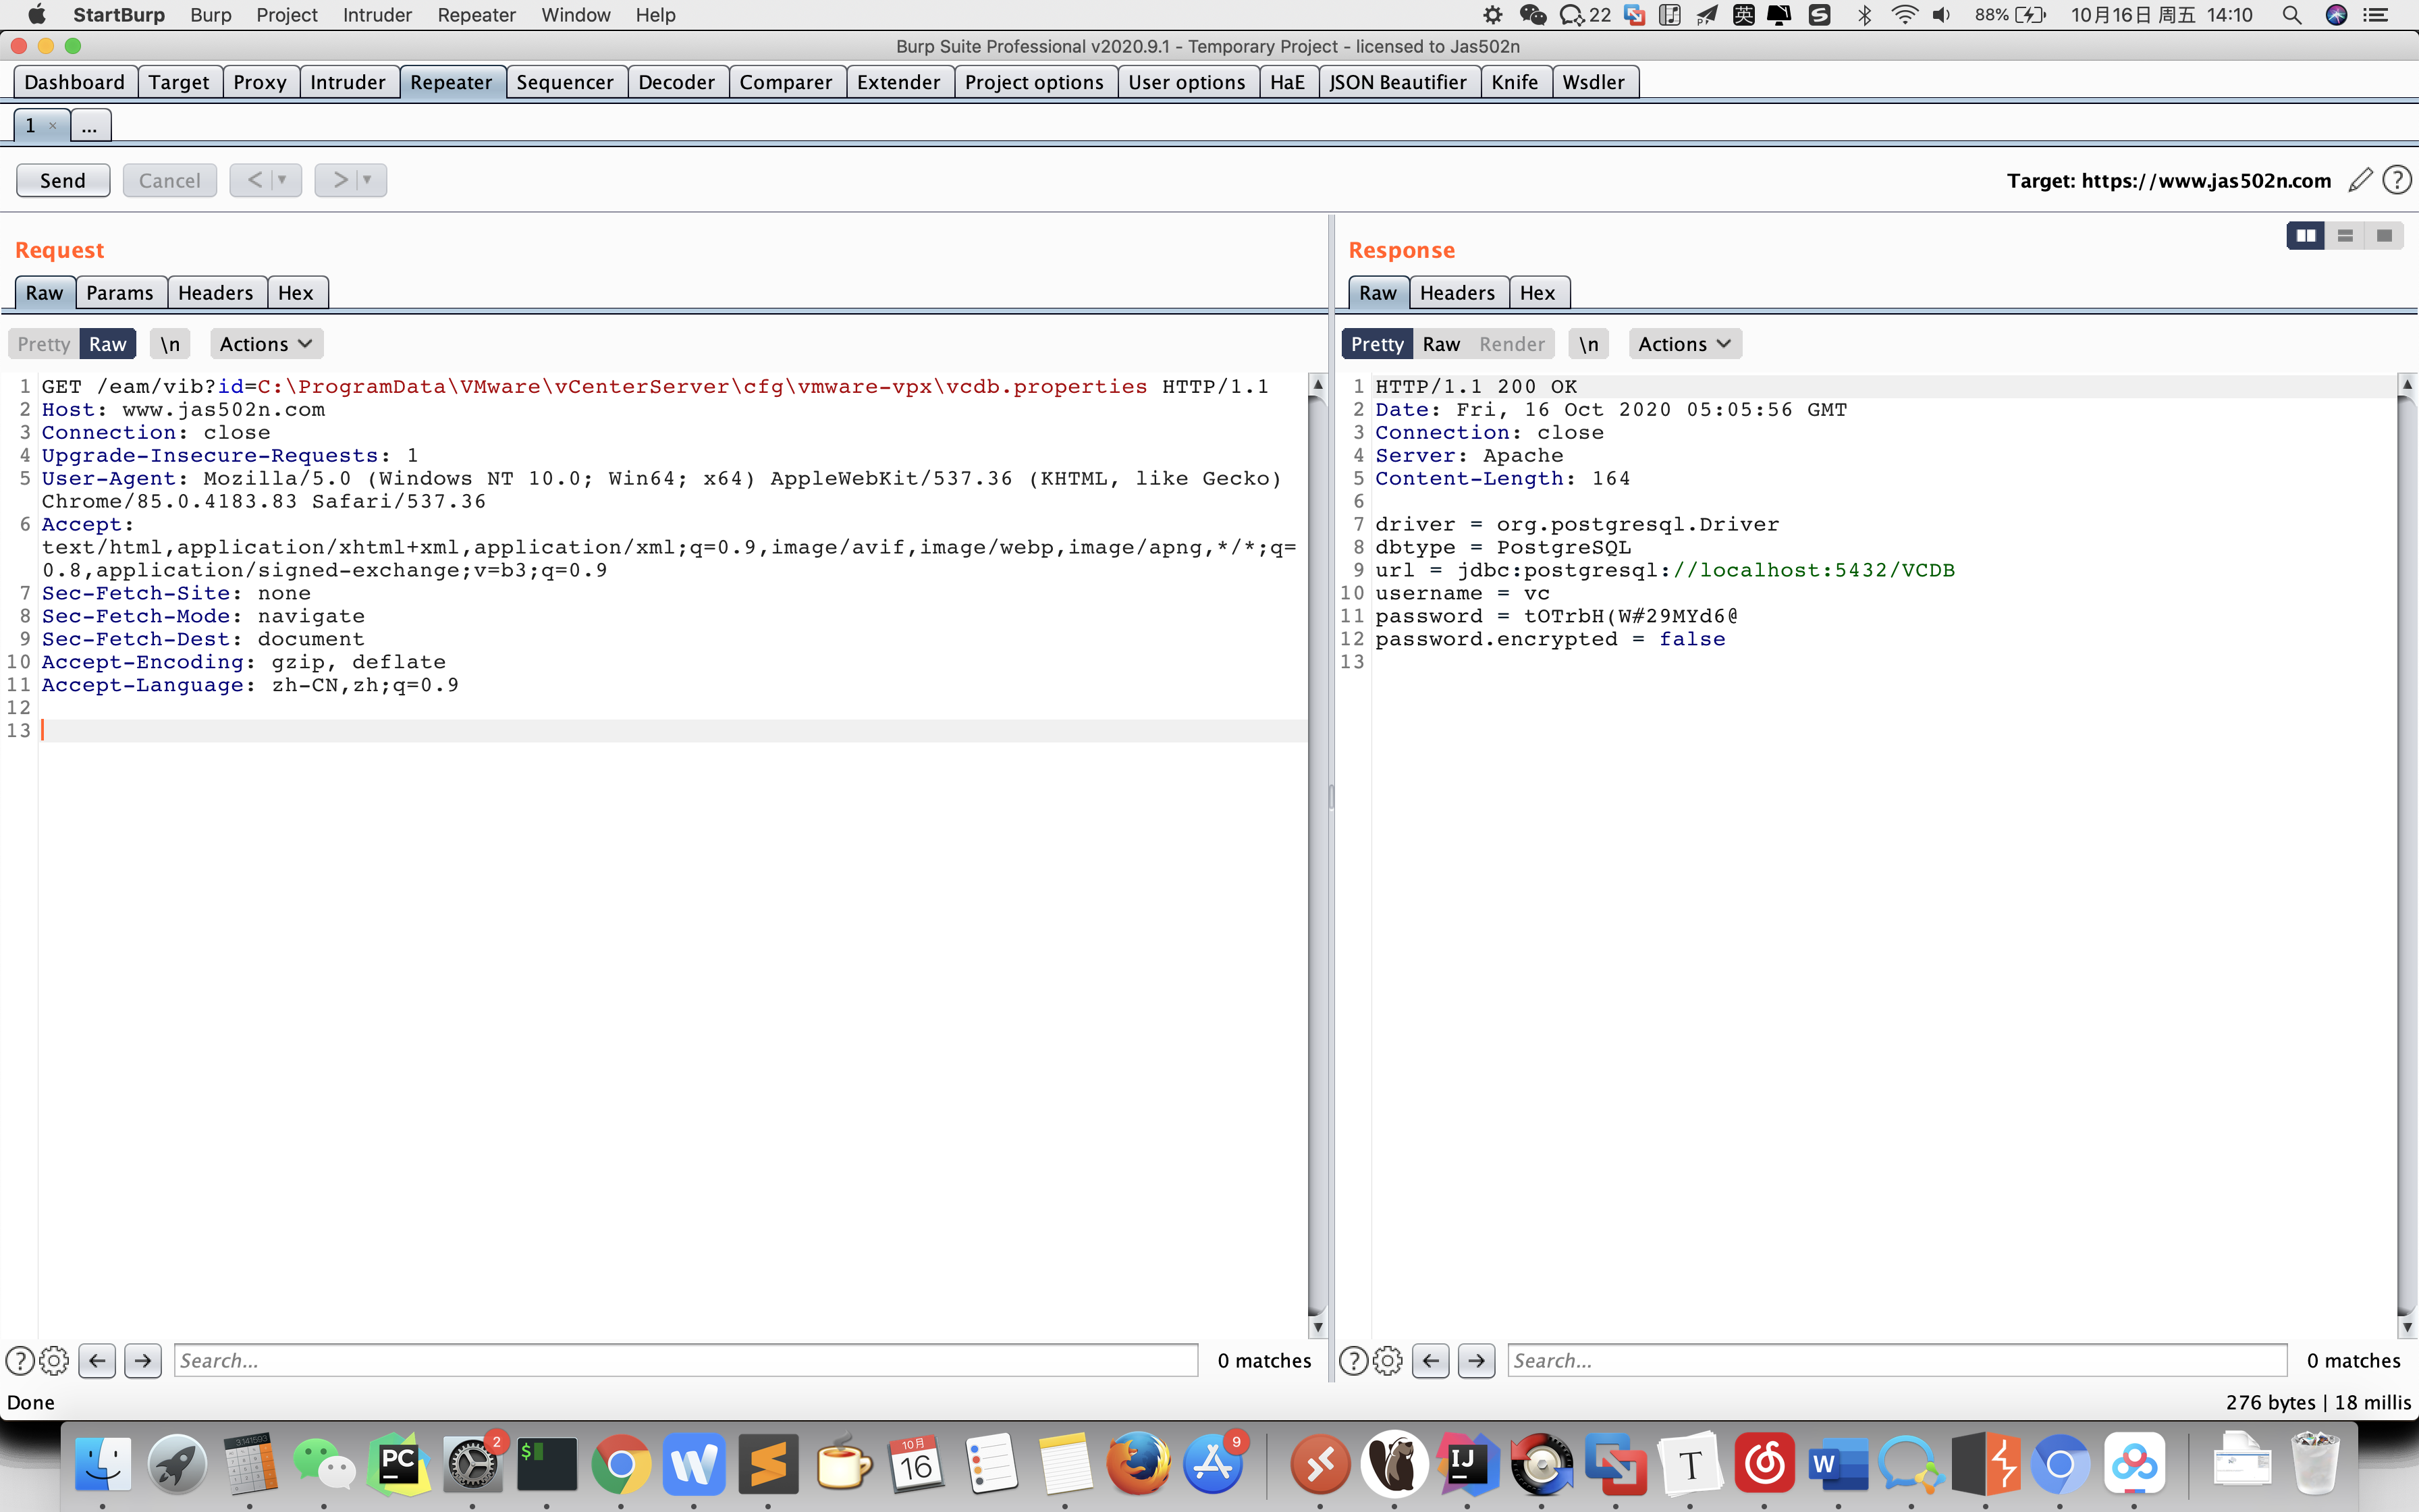Toggle \n non-printable characters in Response

point(1588,344)
